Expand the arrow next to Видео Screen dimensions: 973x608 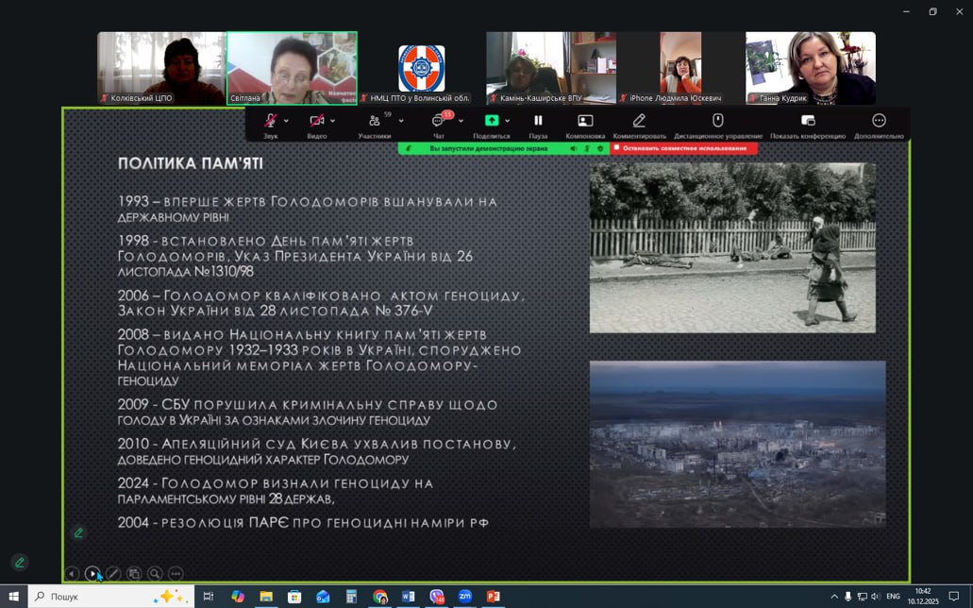(333, 121)
